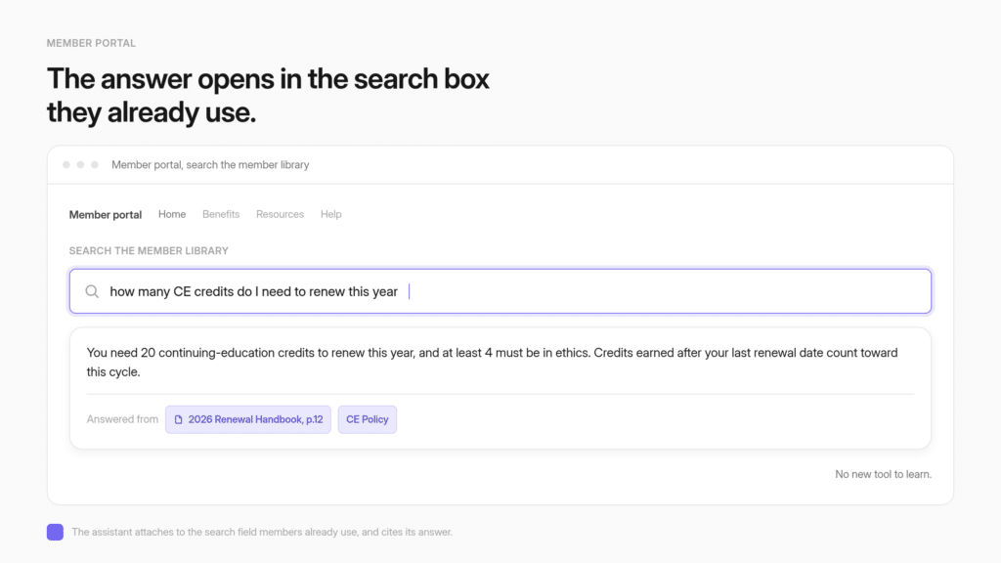Image resolution: width=1001 pixels, height=563 pixels.
Task: Click the purple square legend icon
Action: (55, 532)
